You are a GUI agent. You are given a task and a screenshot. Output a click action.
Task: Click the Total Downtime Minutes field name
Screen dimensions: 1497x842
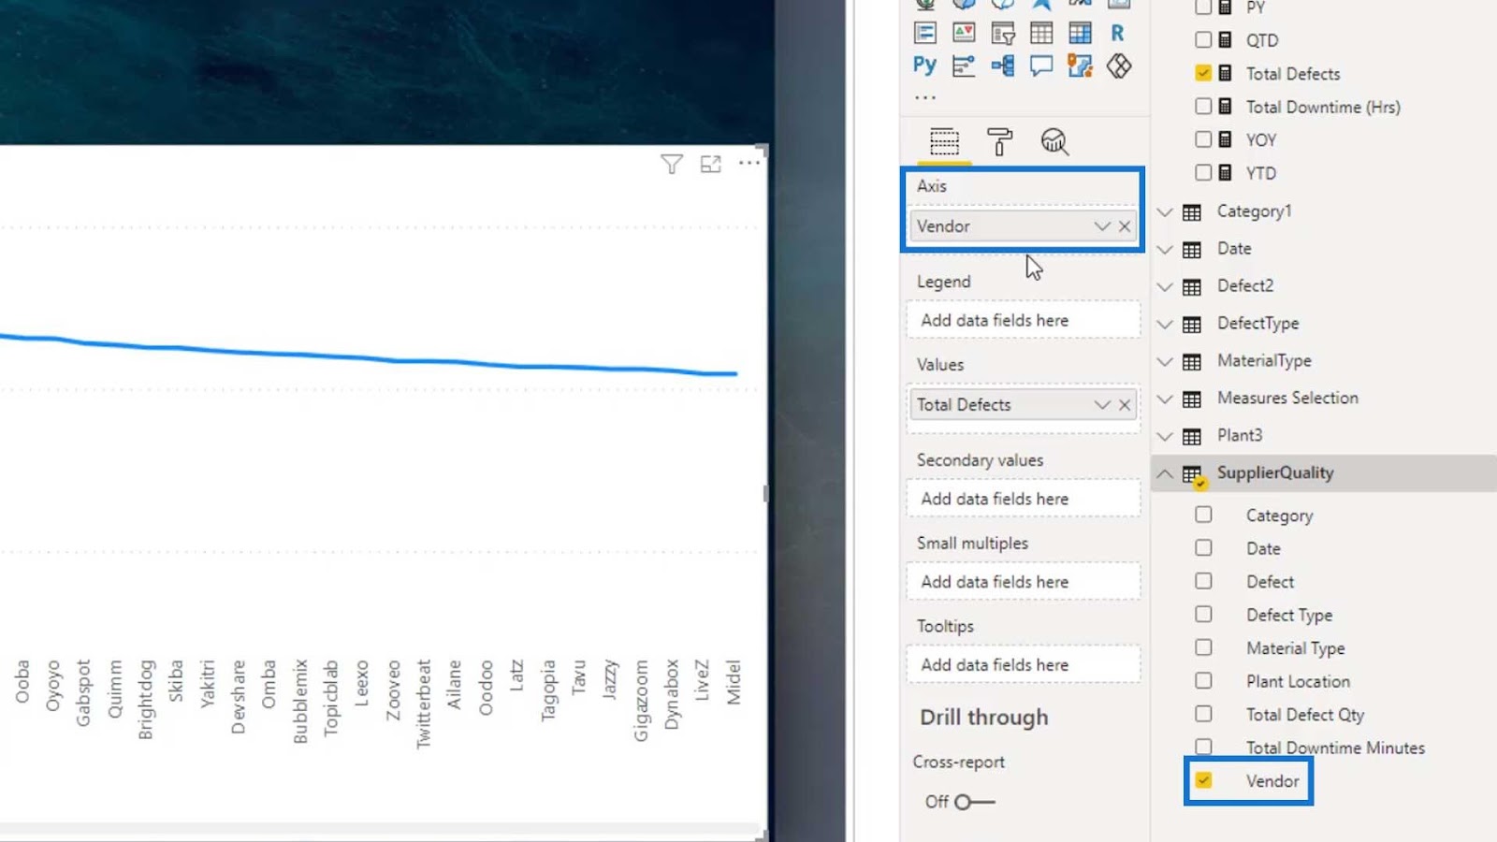(x=1335, y=748)
